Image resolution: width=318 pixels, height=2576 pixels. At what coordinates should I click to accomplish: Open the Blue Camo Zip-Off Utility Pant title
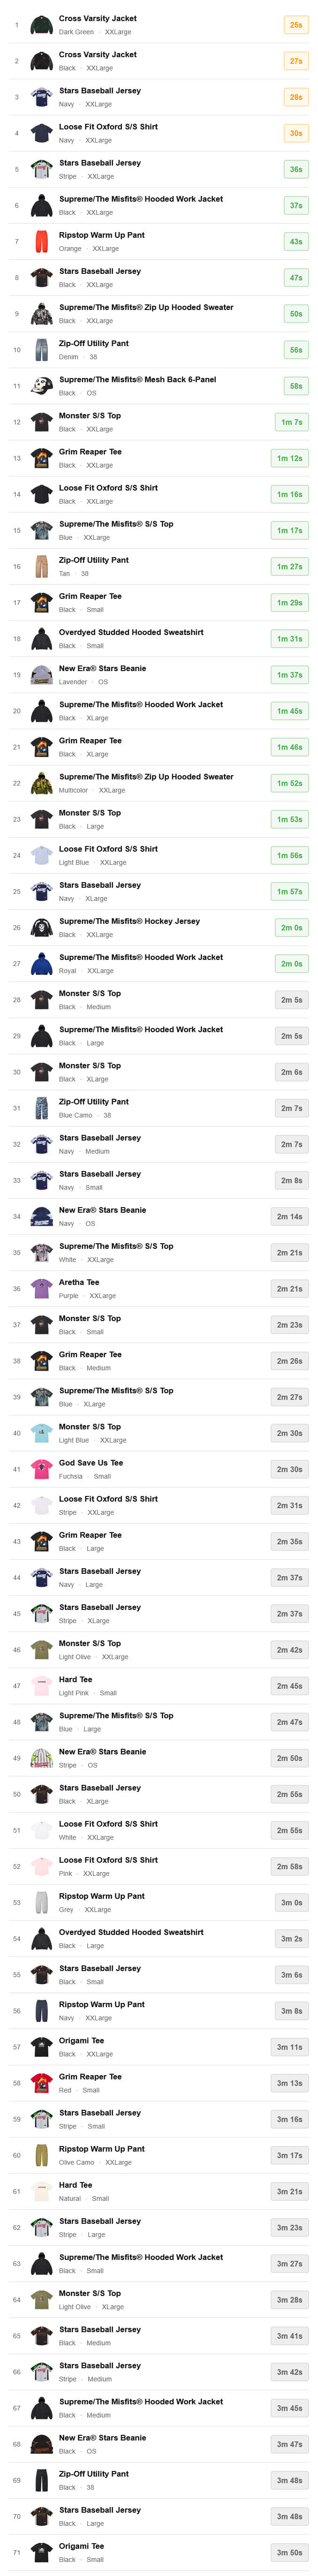pos(93,1102)
